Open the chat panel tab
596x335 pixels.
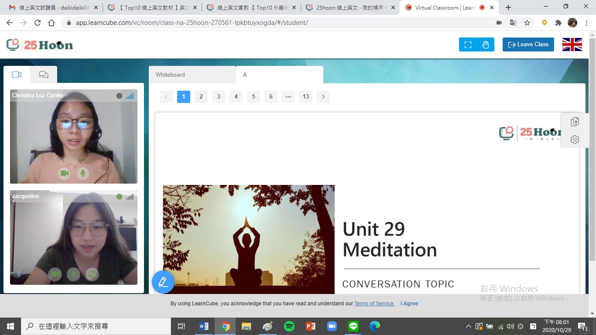[x=44, y=75]
